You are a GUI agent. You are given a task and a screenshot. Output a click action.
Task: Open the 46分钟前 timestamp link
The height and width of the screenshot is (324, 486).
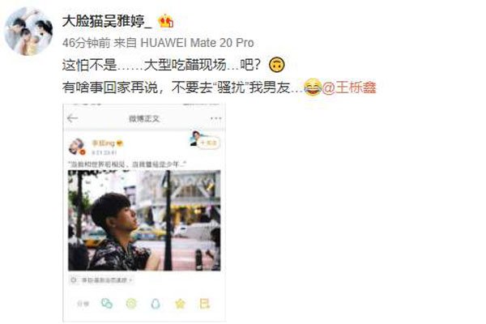click(86, 43)
